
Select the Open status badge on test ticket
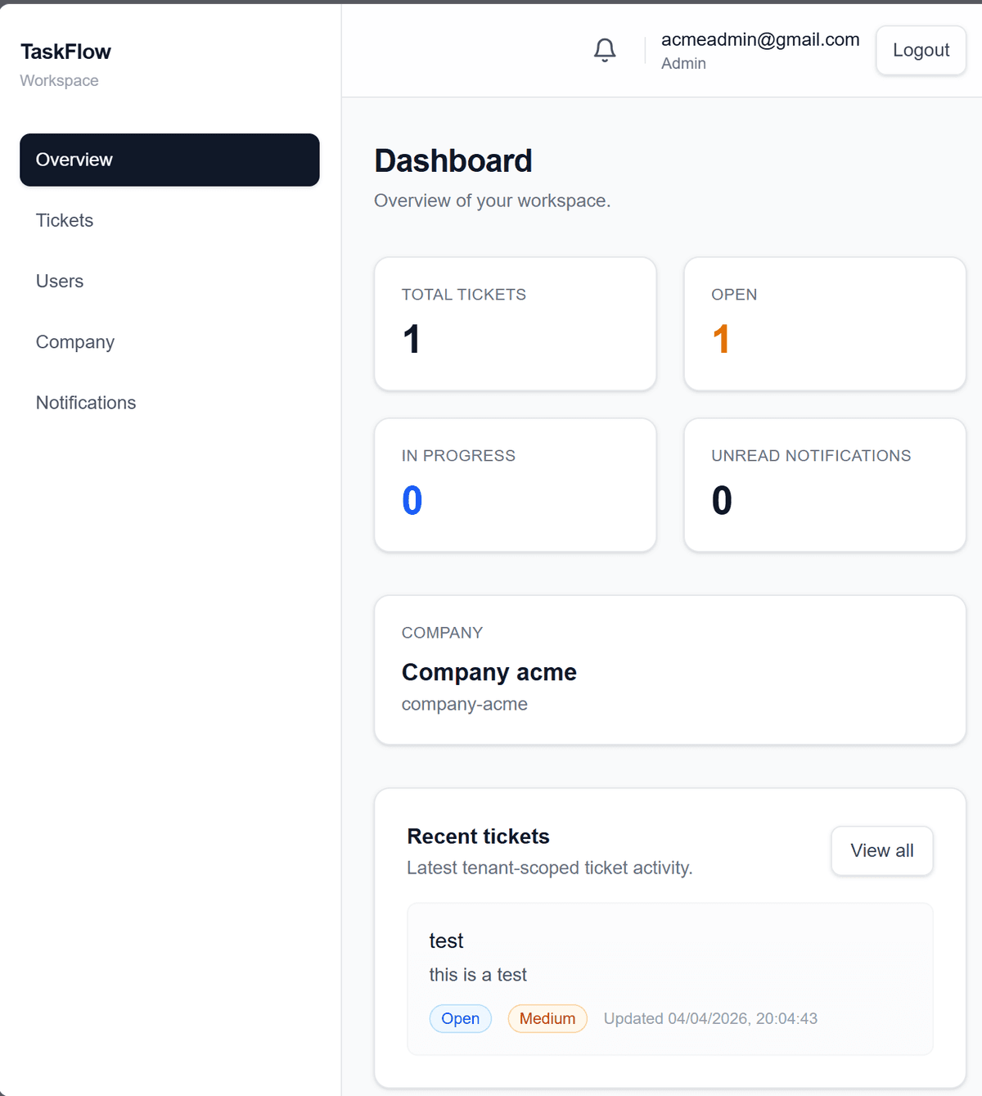pos(460,1018)
